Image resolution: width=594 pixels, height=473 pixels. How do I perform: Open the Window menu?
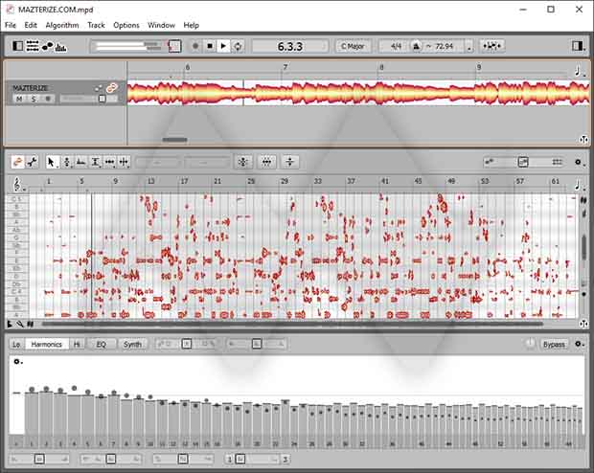pos(161,25)
